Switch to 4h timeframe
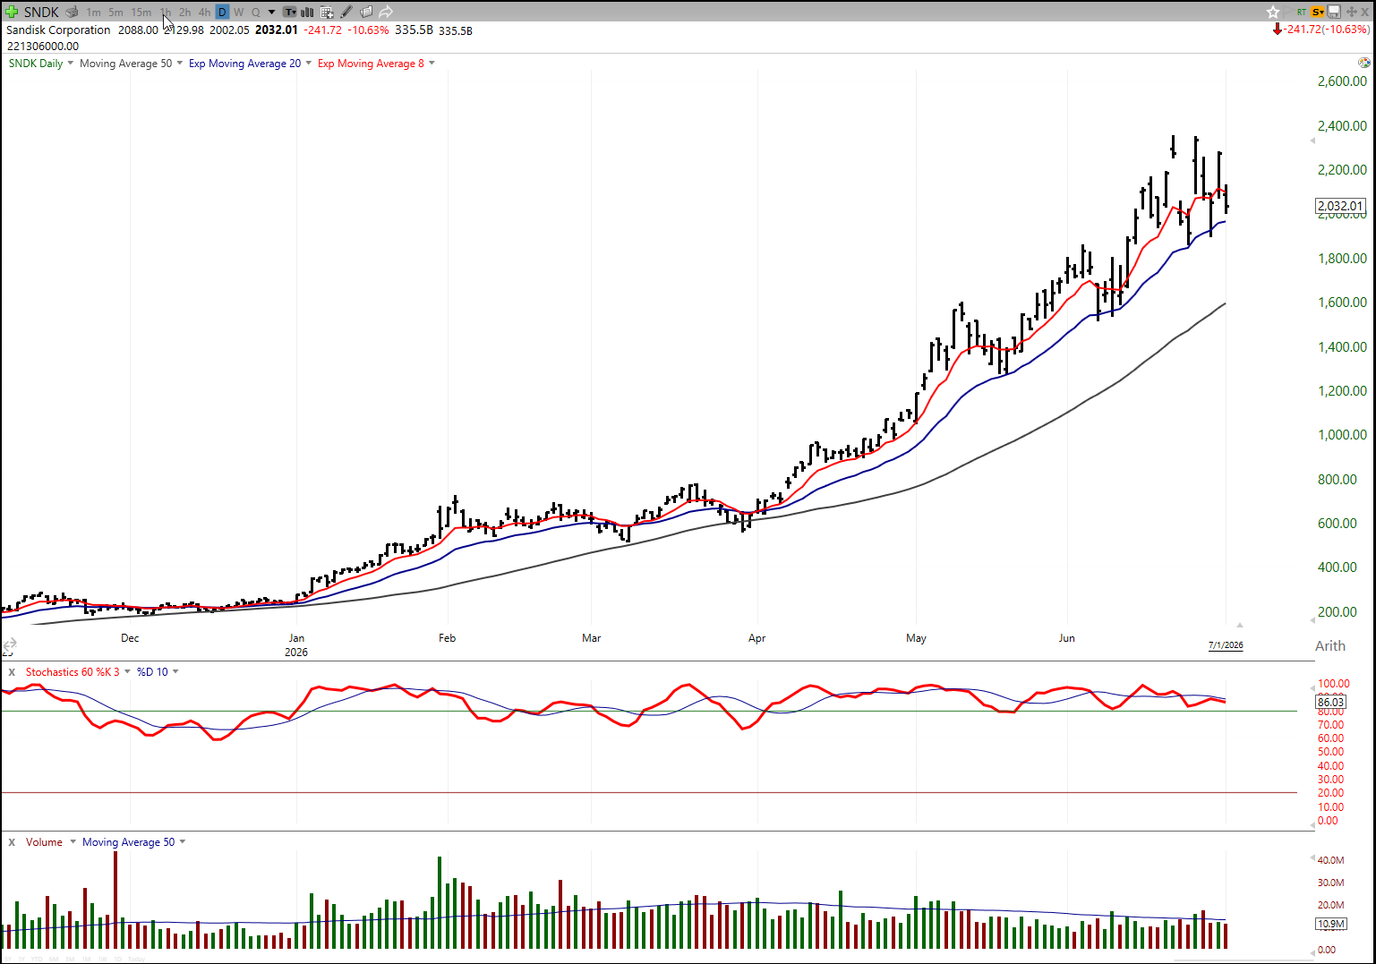 pyautogui.click(x=204, y=13)
